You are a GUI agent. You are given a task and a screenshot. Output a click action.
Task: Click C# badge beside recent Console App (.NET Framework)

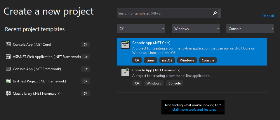pyautogui.click(x=86, y=69)
